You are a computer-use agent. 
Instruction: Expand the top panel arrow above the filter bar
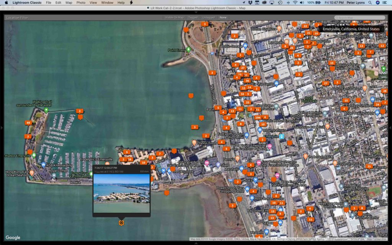[x=196, y=12]
